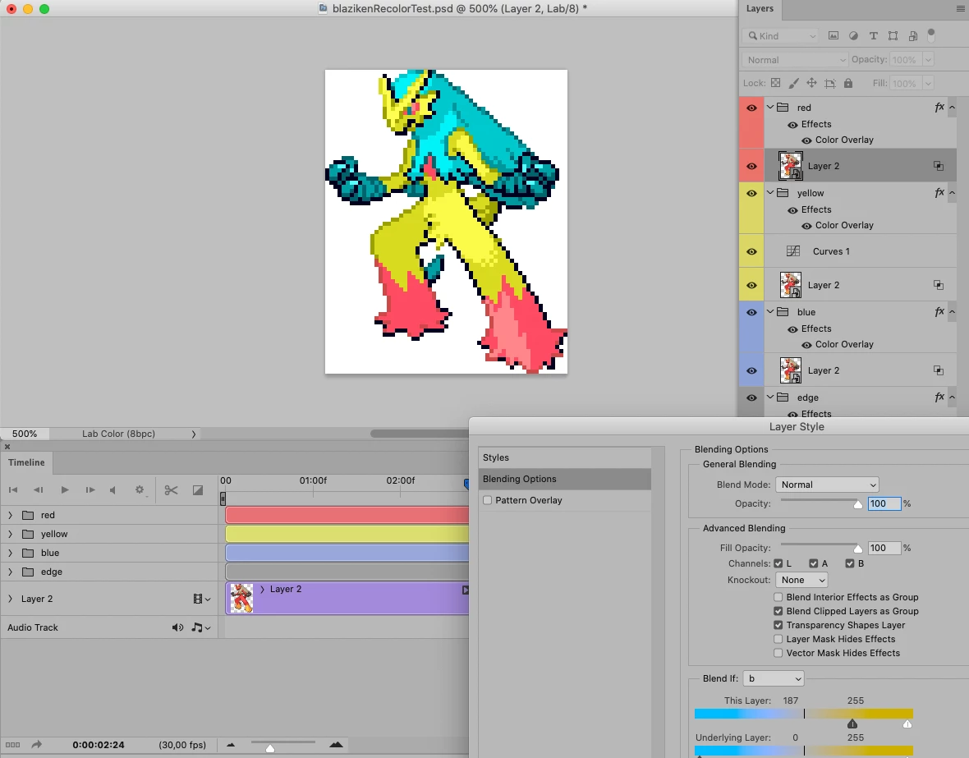Screen dimensions: 969x758
Task: Disable Blend Clipped Layers as Group
Action: click(x=778, y=611)
